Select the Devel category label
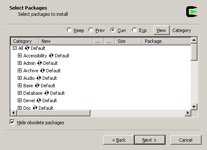Viewport: 207px width, 150px height. point(29,101)
